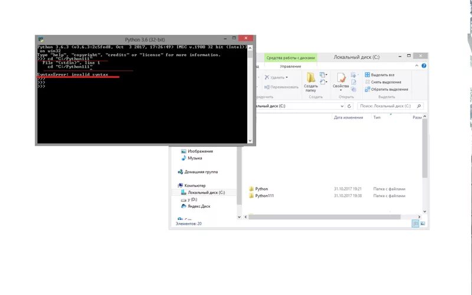Open the Средства работы с дисками contextual tab
Image resolution: width=472 pixels, height=295 pixels.
(x=290, y=57)
